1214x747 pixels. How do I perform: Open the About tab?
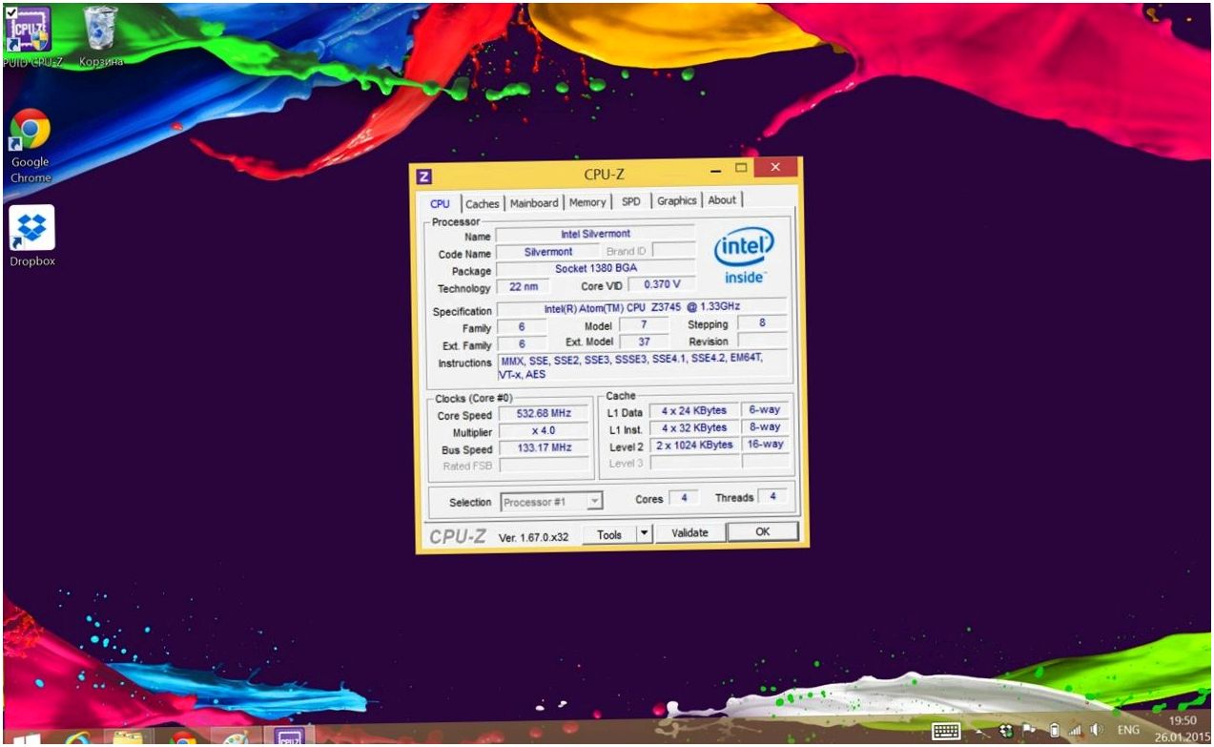(722, 199)
